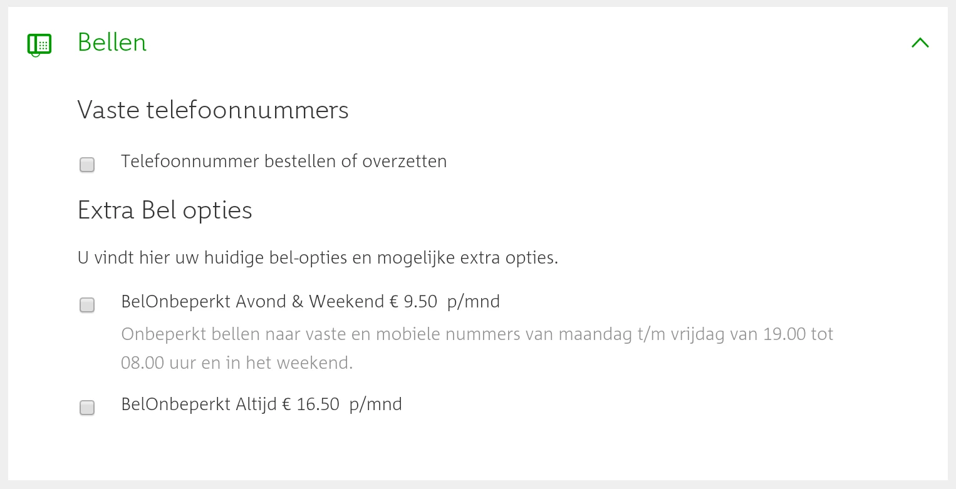956x489 pixels.
Task: Tick the Telefoonnummer bestellen of overzetten checkbox
Action: point(87,165)
